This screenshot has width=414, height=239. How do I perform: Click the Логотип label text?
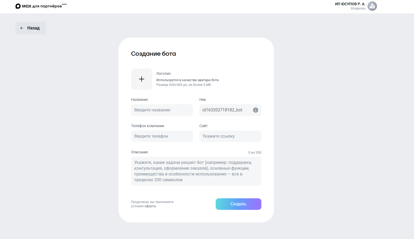click(x=163, y=74)
